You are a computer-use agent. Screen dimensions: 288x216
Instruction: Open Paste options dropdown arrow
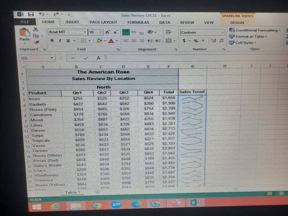click(x=24, y=43)
